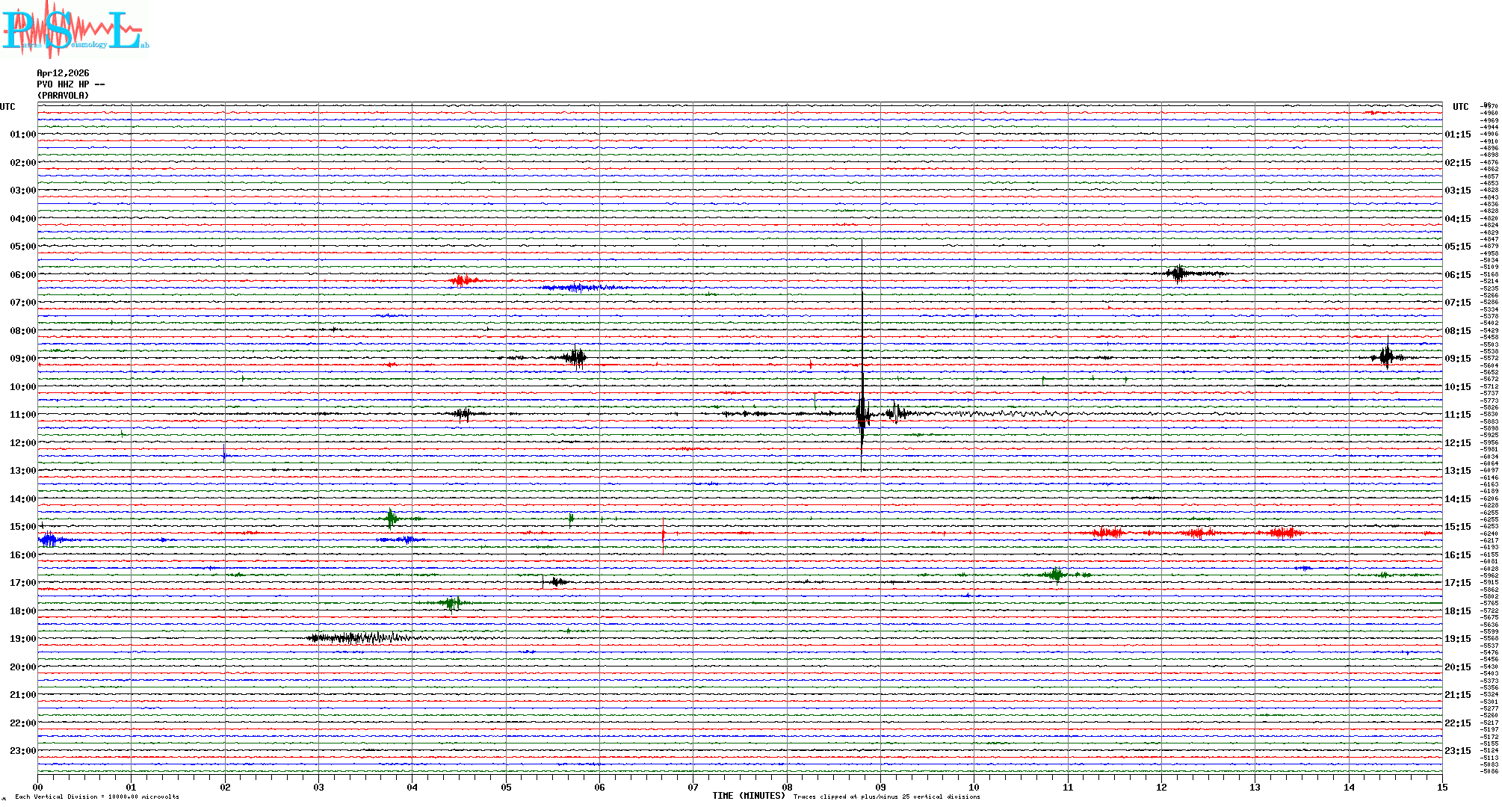Select the 19:00 hour label on left

click(22, 639)
